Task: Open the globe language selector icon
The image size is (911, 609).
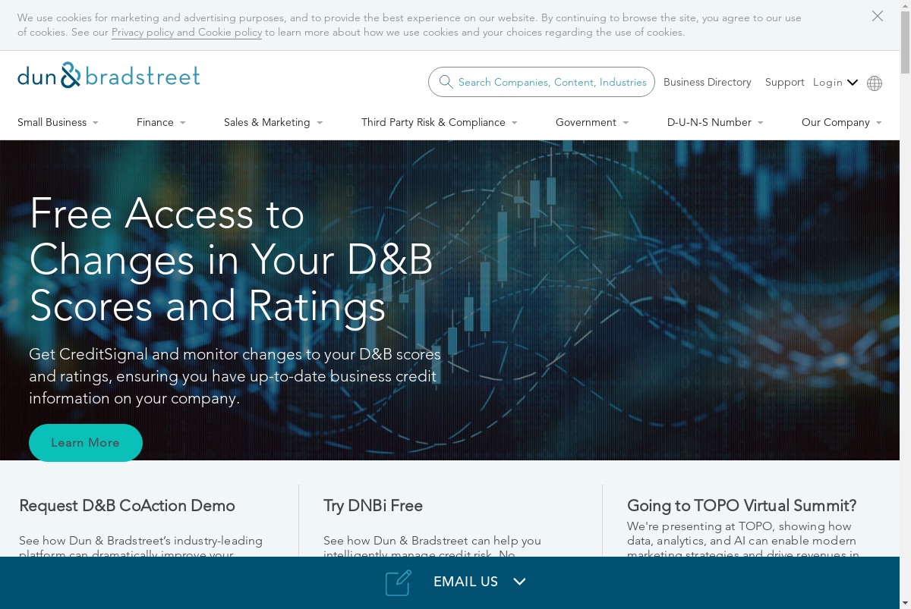Action: point(875,83)
